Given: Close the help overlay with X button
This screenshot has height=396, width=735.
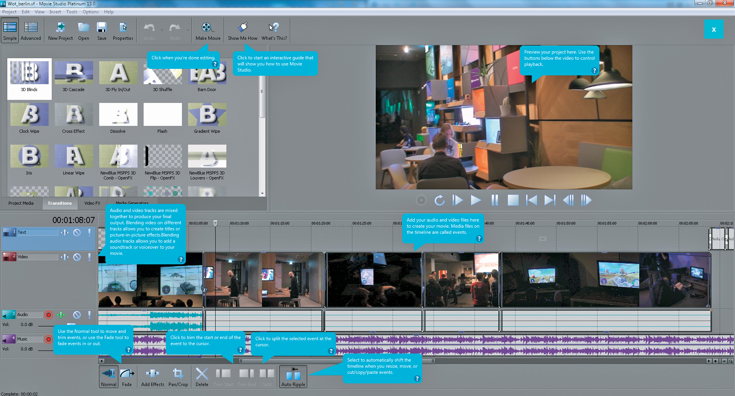Looking at the screenshot, I should (714, 29).
